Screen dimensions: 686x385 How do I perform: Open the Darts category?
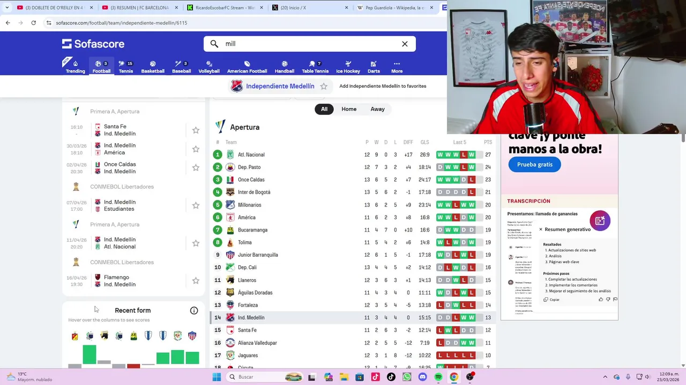tap(374, 67)
